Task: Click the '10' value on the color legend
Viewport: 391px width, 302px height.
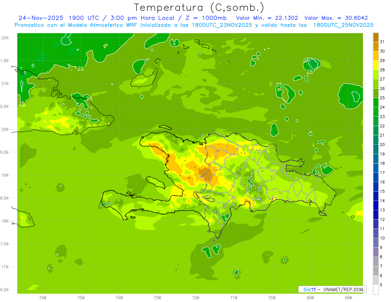Action: (x=383, y=238)
